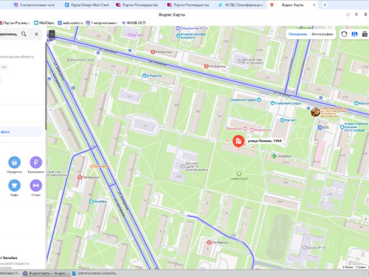The height and width of the screenshot is (277, 369).
Task: Collapse the side panel with dark toggle
Action: click(x=52, y=34)
